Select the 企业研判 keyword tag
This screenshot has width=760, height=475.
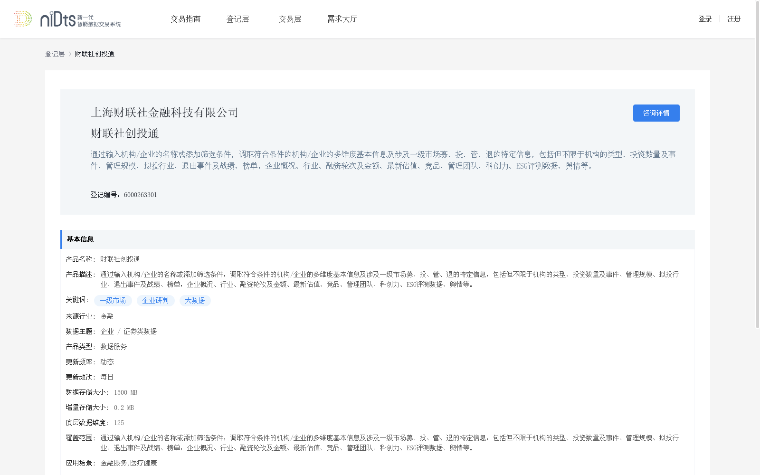click(155, 301)
